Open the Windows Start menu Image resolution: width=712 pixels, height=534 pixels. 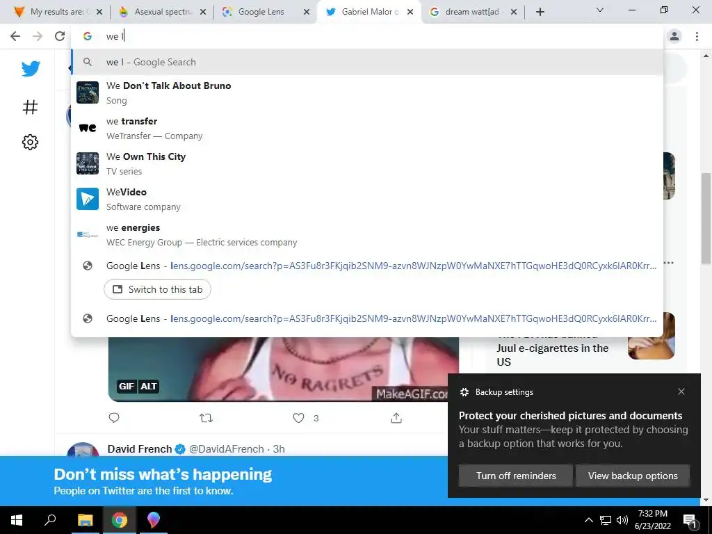pyautogui.click(x=17, y=520)
